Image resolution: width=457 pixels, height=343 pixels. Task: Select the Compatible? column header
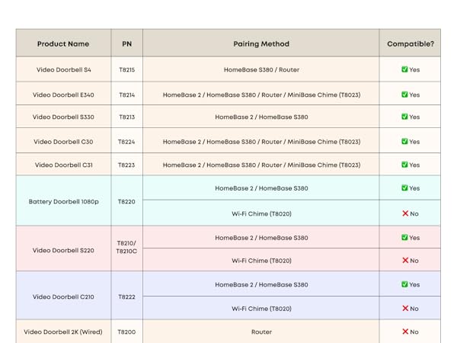pos(410,43)
